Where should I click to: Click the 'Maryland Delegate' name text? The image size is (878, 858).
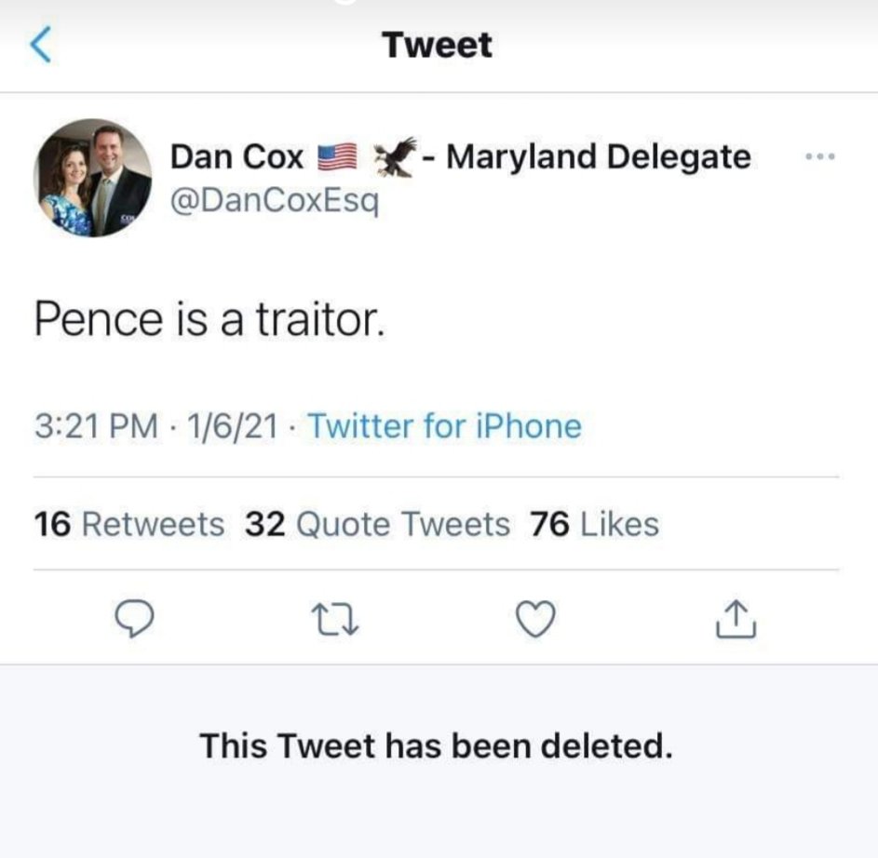pos(598,157)
